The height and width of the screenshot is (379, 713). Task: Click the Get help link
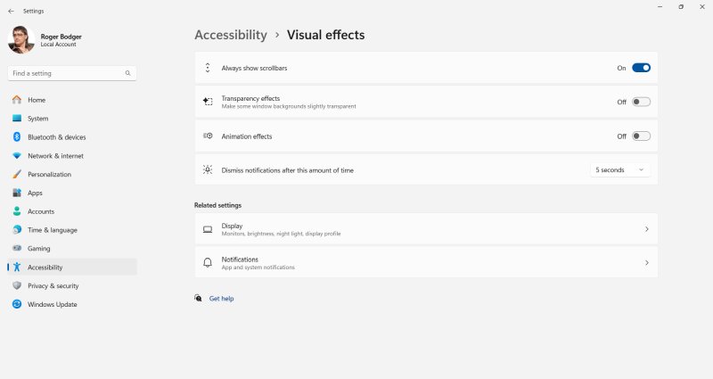221,299
